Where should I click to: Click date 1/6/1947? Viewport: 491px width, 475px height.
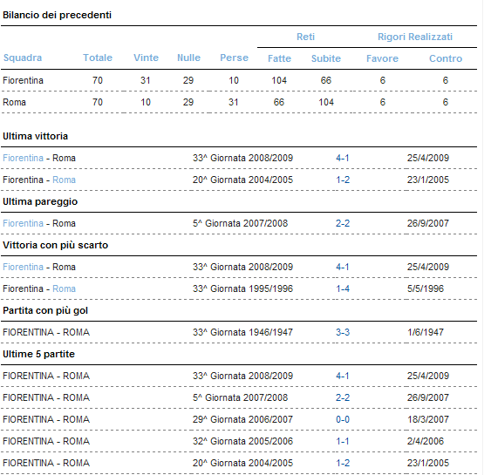coord(426,332)
